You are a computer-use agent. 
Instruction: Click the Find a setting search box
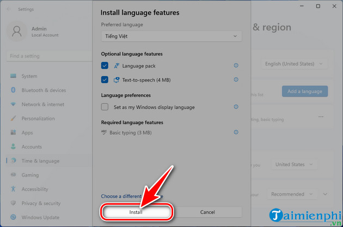(49, 56)
